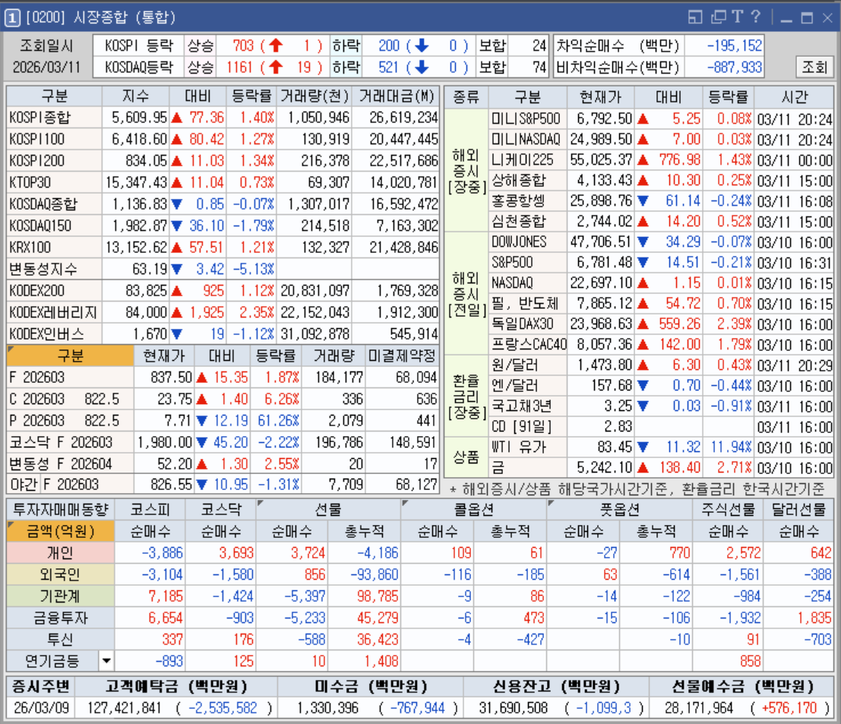Image resolution: width=841 pixels, height=724 pixels.
Task: Click the first title bar layout icon
Action: coord(694,17)
